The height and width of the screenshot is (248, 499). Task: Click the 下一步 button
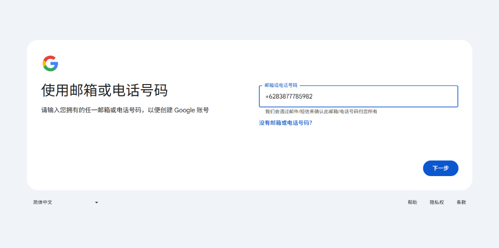[440, 168]
